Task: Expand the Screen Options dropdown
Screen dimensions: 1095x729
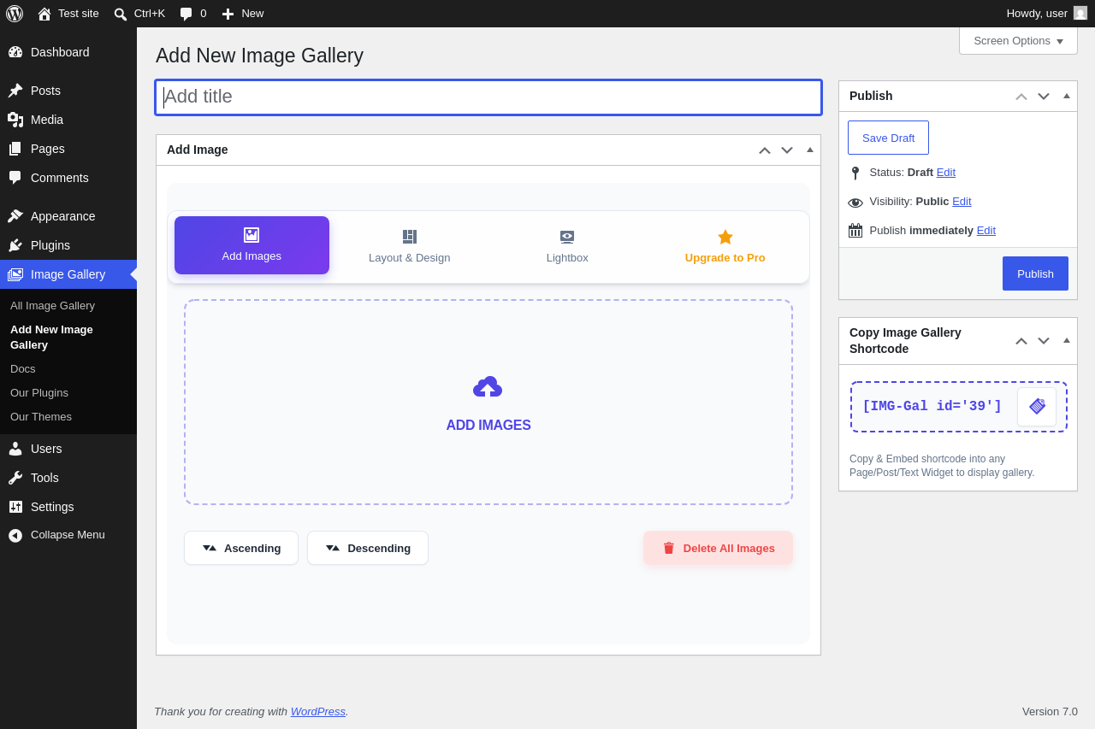Action: click(x=1018, y=41)
